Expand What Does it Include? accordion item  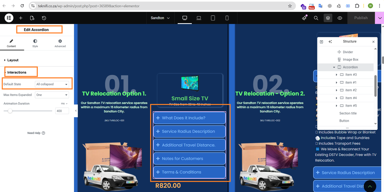(x=189, y=118)
